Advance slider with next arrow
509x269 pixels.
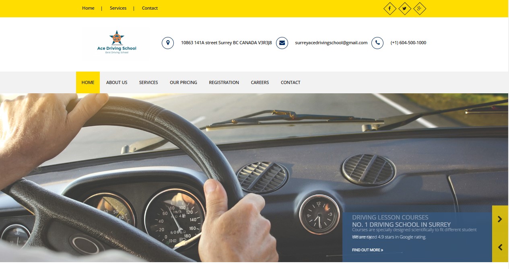pos(500,219)
